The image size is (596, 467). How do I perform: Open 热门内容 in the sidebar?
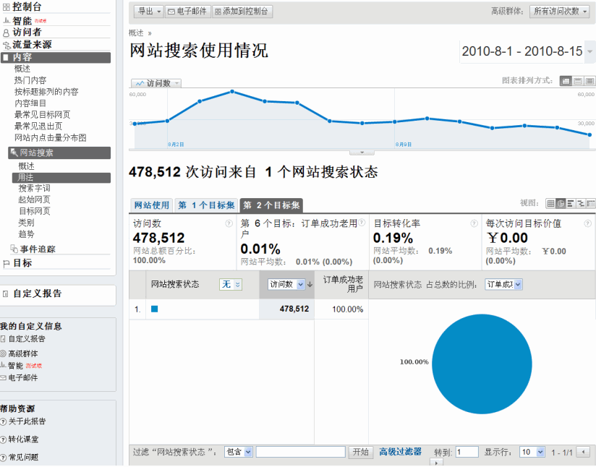click(x=30, y=80)
